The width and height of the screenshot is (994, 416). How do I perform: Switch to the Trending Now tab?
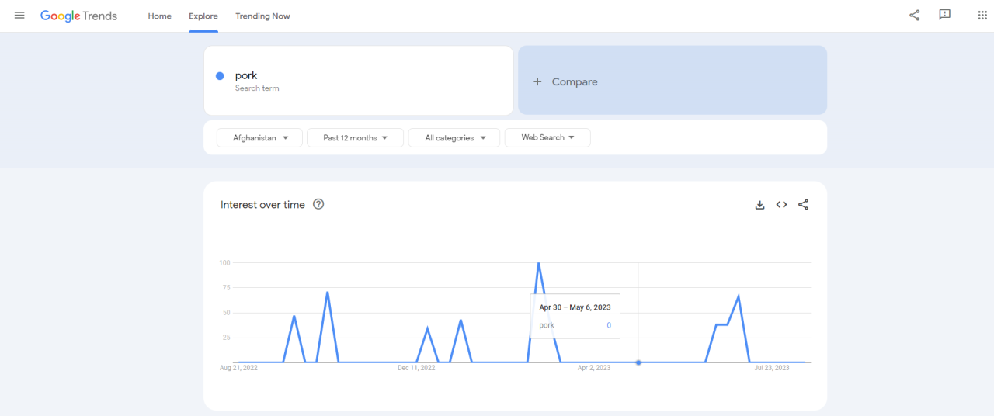(x=262, y=16)
